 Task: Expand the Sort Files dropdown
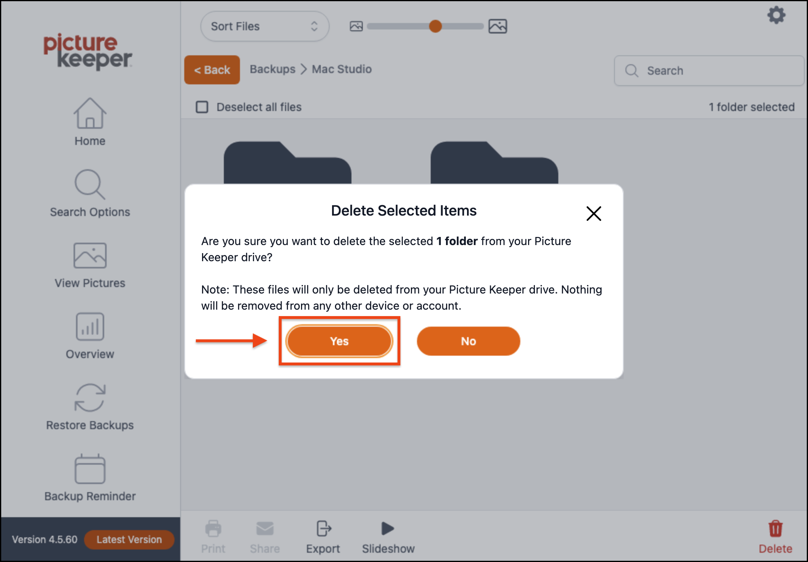pyautogui.click(x=265, y=26)
